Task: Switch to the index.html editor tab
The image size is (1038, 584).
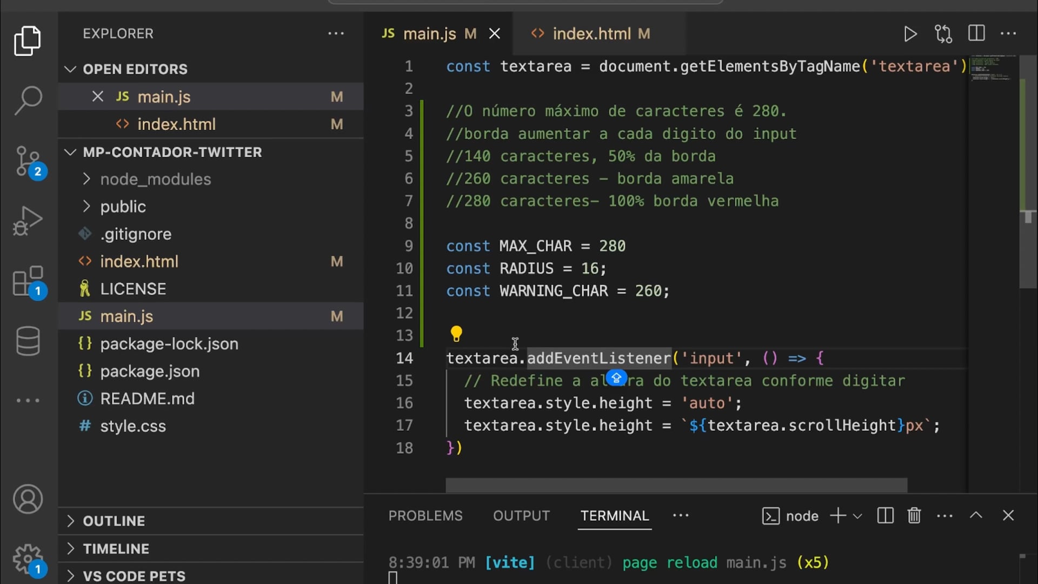Action: tap(591, 34)
